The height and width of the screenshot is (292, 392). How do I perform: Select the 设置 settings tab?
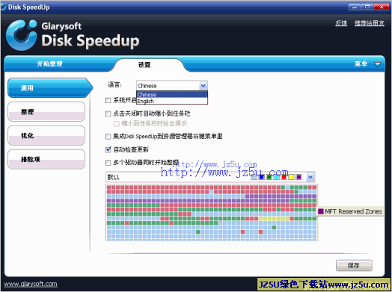point(144,65)
